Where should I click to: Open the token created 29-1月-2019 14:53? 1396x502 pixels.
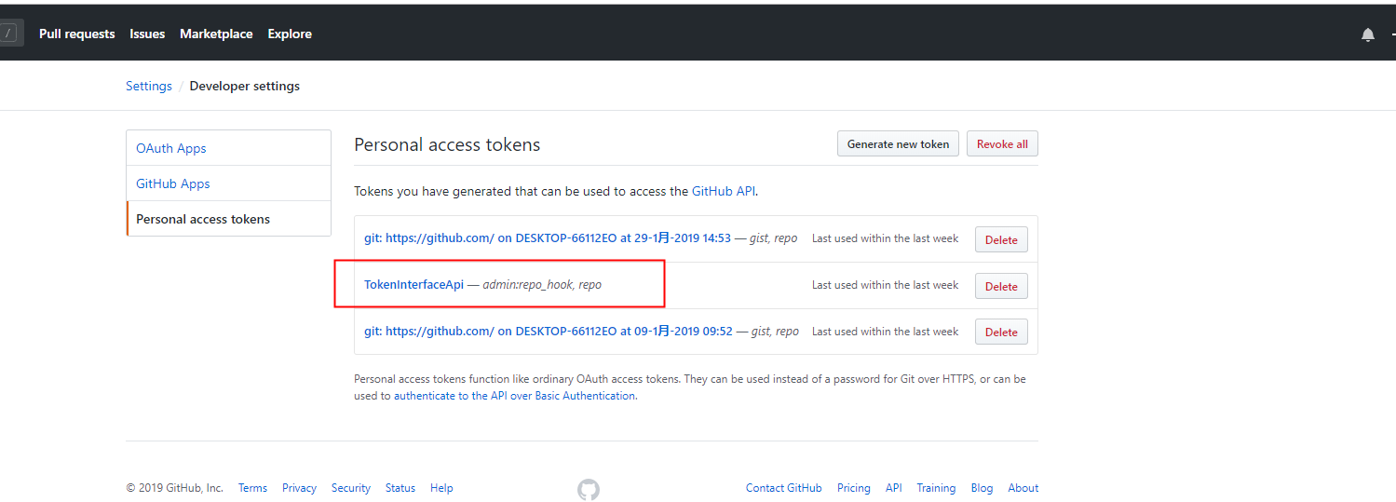pos(548,237)
